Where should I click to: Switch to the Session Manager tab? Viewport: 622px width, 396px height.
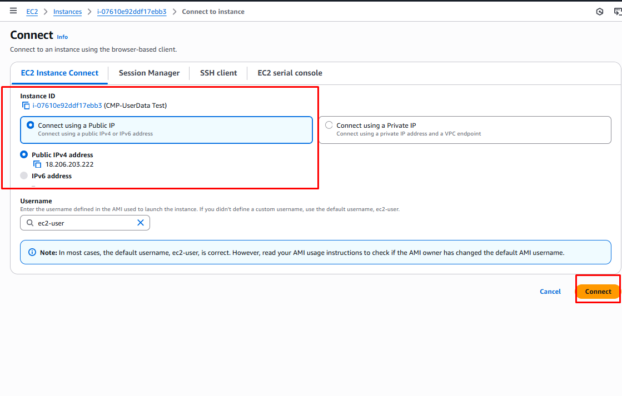149,73
